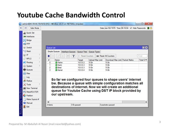Screen dimensions: 171x128
Task: Open Log in the sidebar
Action: (32, 77)
